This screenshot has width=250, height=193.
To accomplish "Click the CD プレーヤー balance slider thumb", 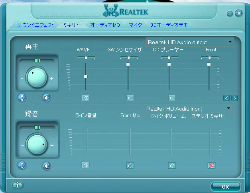I will 169,58.
